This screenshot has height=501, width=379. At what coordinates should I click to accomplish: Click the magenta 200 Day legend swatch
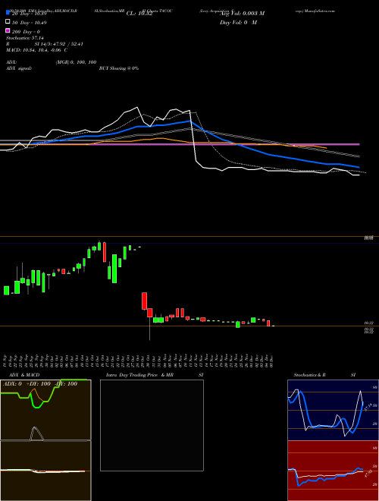[8, 30]
